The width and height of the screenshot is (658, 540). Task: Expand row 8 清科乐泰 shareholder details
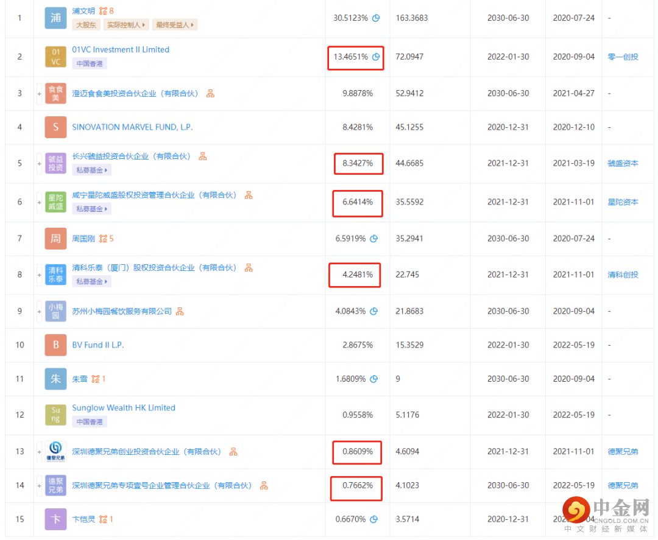(39, 275)
